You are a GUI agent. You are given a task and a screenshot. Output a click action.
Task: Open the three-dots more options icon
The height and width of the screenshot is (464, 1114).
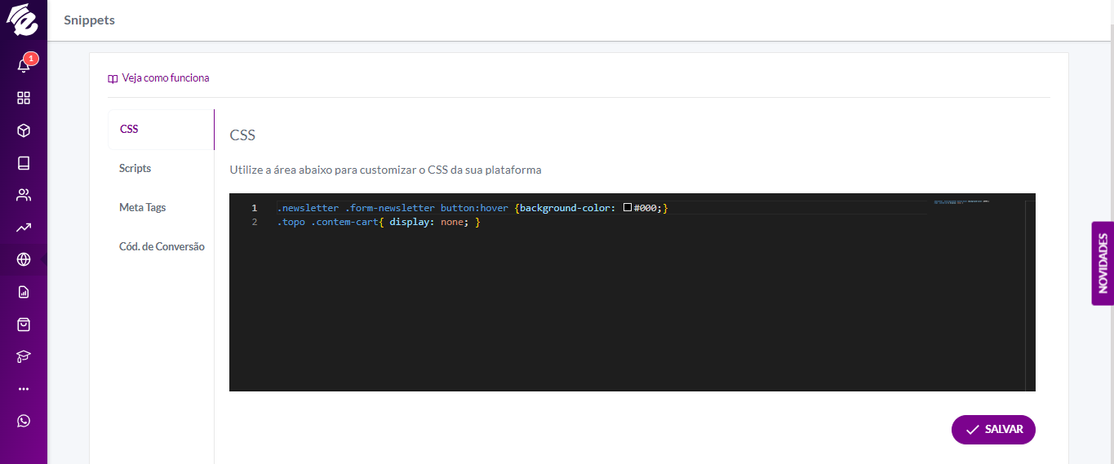click(x=24, y=389)
